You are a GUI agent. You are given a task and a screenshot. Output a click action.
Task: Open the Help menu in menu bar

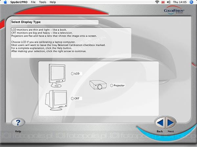(x=53, y=2)
